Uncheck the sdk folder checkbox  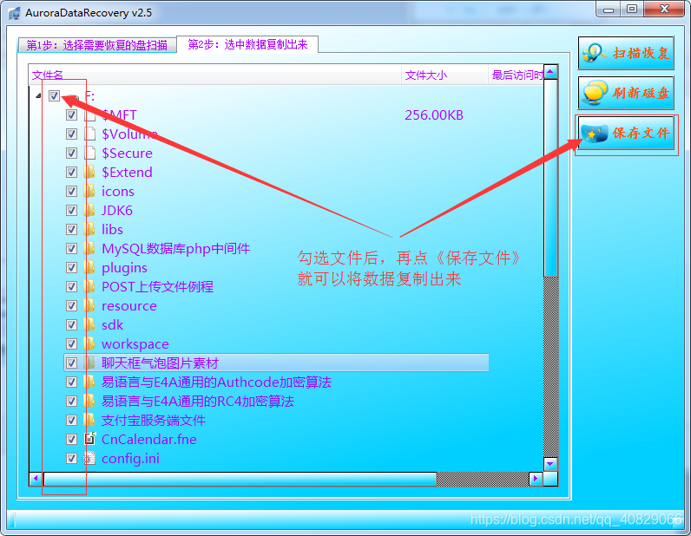click(71, 324)
